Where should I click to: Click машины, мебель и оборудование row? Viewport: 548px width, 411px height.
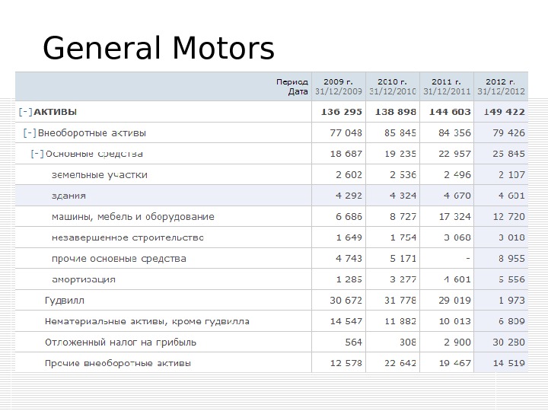(132, 217)
